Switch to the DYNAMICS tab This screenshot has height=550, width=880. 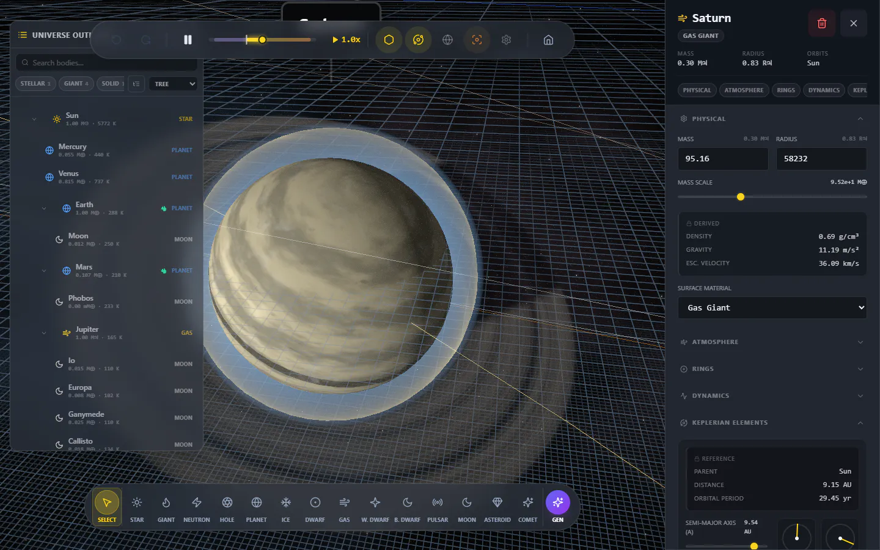pos(824,90)
